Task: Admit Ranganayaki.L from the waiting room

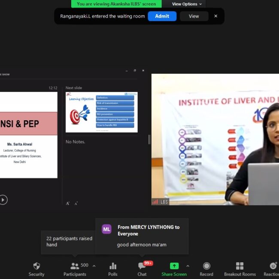Action: [162, 16]
